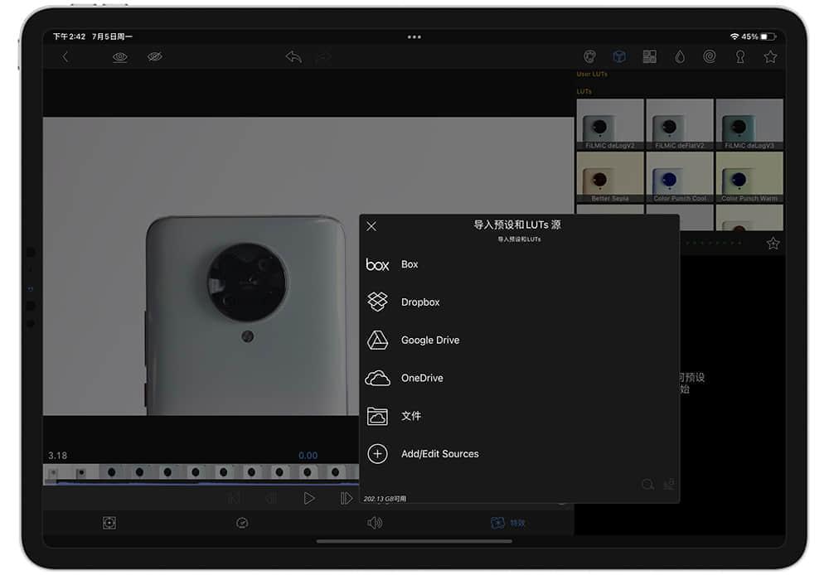
Task: Open the color palette tool
Action: click(589, 56)
